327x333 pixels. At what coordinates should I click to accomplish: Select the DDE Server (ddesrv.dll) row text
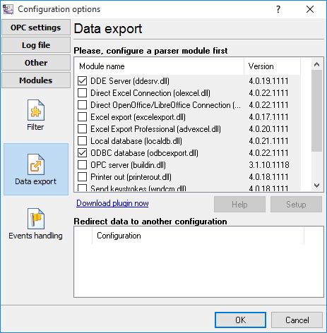pos(130,81)
